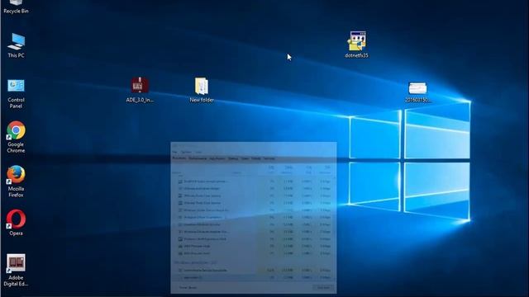Click the Control Panel desktop shortcut
The width and height of the screenshot is (529, 297).
click(x=16, y=94)
